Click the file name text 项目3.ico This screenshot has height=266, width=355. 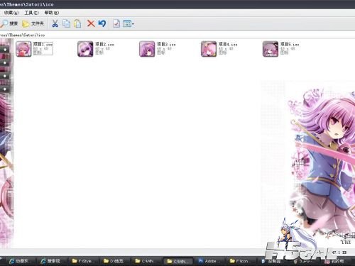click(x=166, y=44)
